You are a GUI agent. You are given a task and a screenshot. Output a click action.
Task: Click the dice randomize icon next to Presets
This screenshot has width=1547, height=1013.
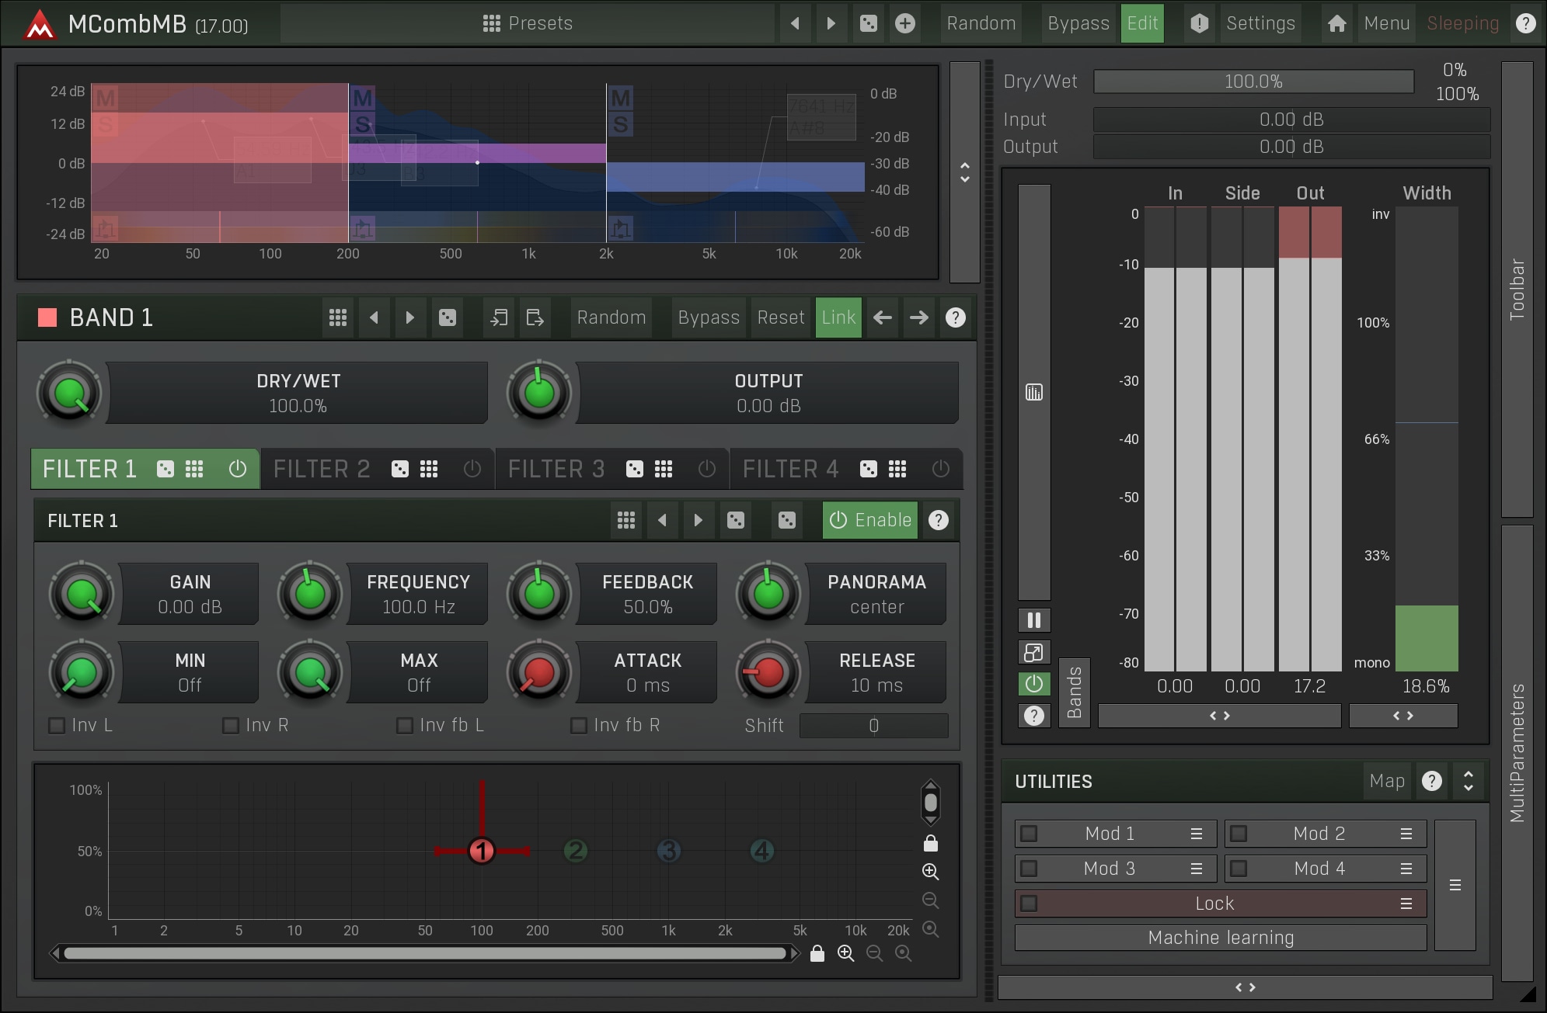pos(869,23)
